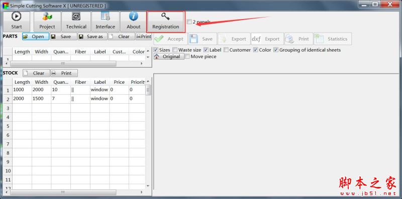This screenshot has height=199, width=402.
Task: Enable the Move piece checkbox
Action: pos(187,57)
